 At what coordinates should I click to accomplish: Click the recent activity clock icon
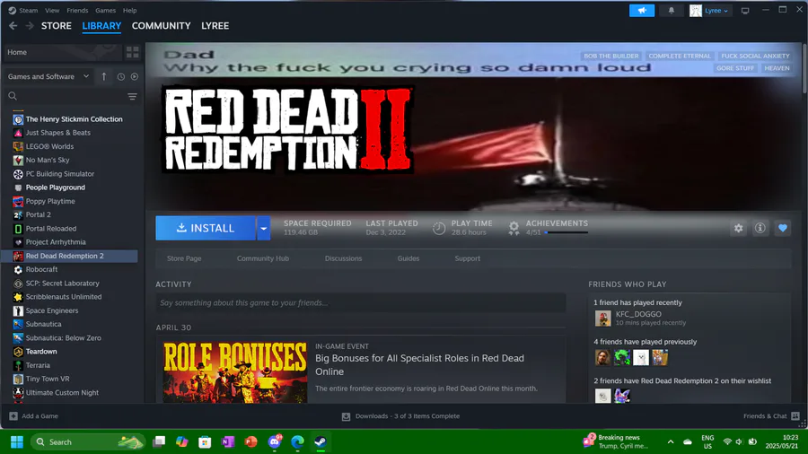point(120,76)
